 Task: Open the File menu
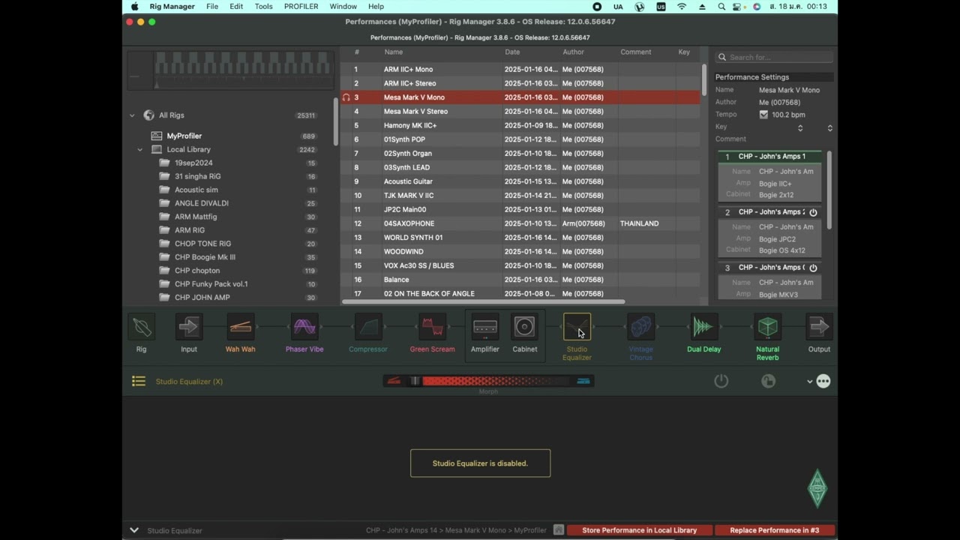(x=212, y=7)
